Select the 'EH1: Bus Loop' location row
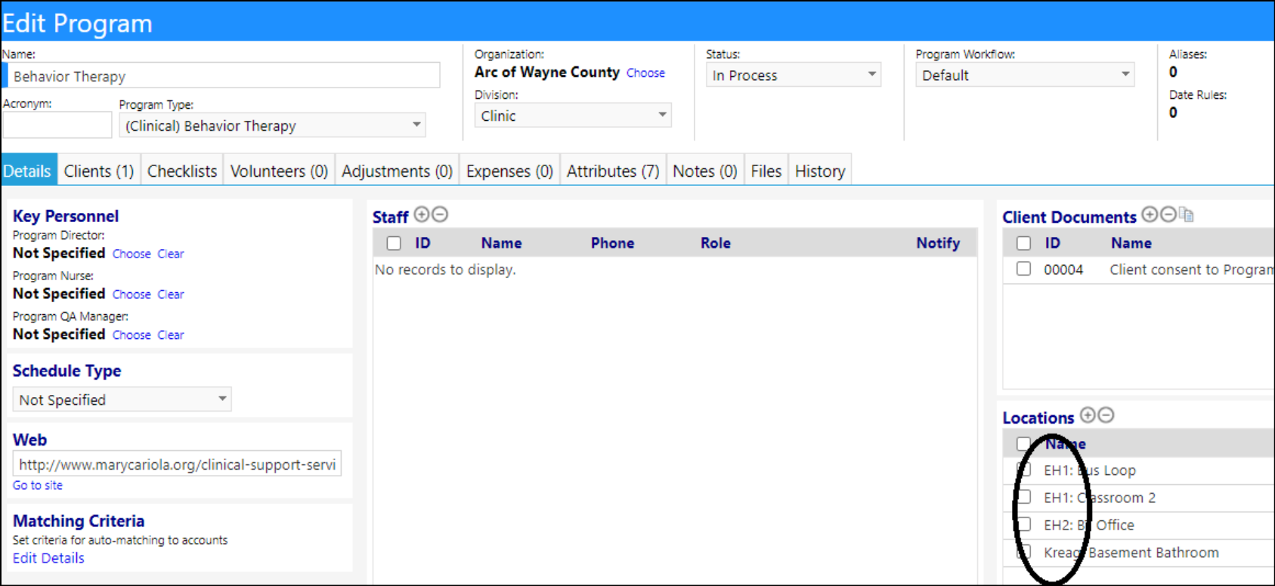The image size is (1275, 586). [1139, 470]
